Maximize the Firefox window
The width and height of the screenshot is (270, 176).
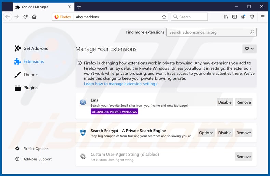(x=249, y=7)
